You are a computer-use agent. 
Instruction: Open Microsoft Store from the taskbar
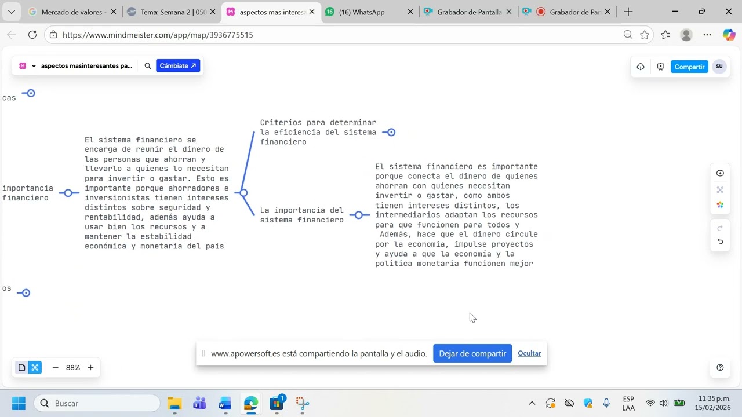(x=277, y=403)
